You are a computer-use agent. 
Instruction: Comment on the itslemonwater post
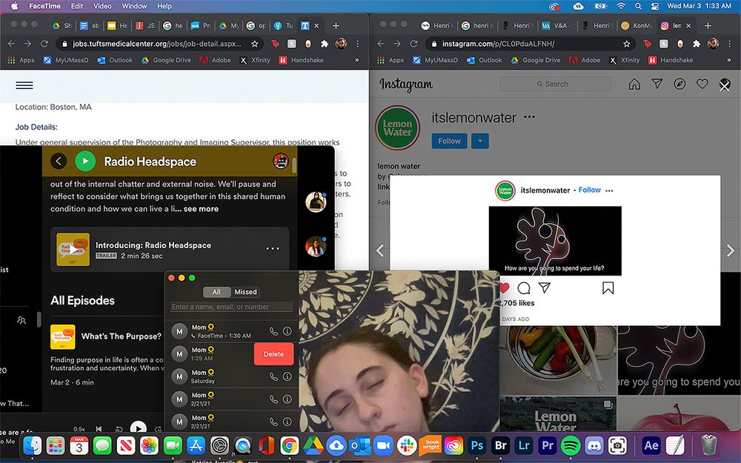point(524,287)
